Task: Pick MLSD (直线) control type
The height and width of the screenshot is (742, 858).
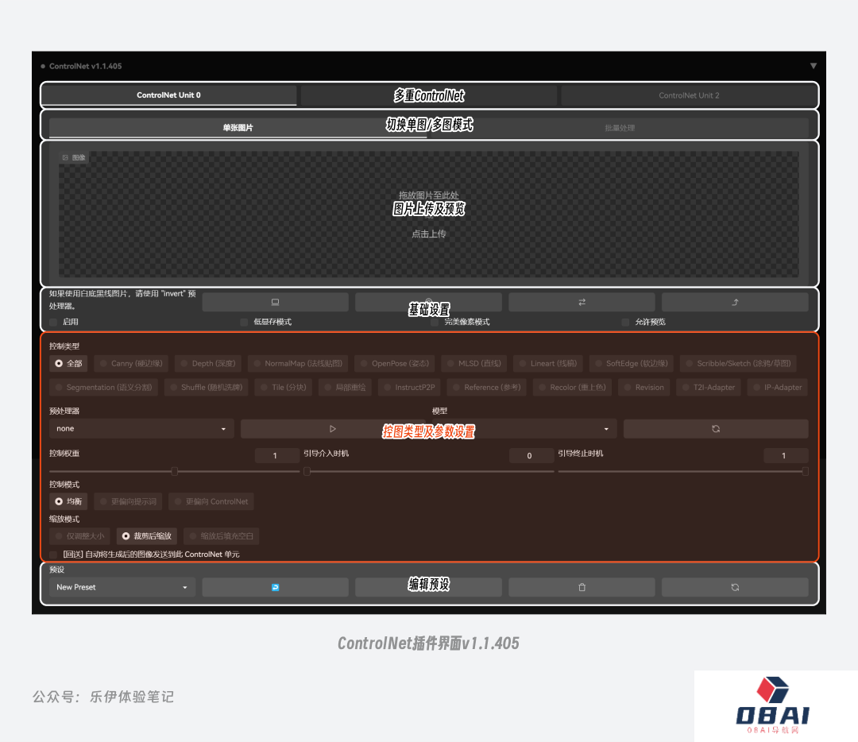Action: click(x=474, y=363)
